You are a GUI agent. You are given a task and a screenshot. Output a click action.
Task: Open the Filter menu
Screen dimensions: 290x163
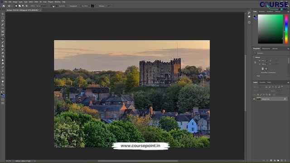click(x=36, y=2)
